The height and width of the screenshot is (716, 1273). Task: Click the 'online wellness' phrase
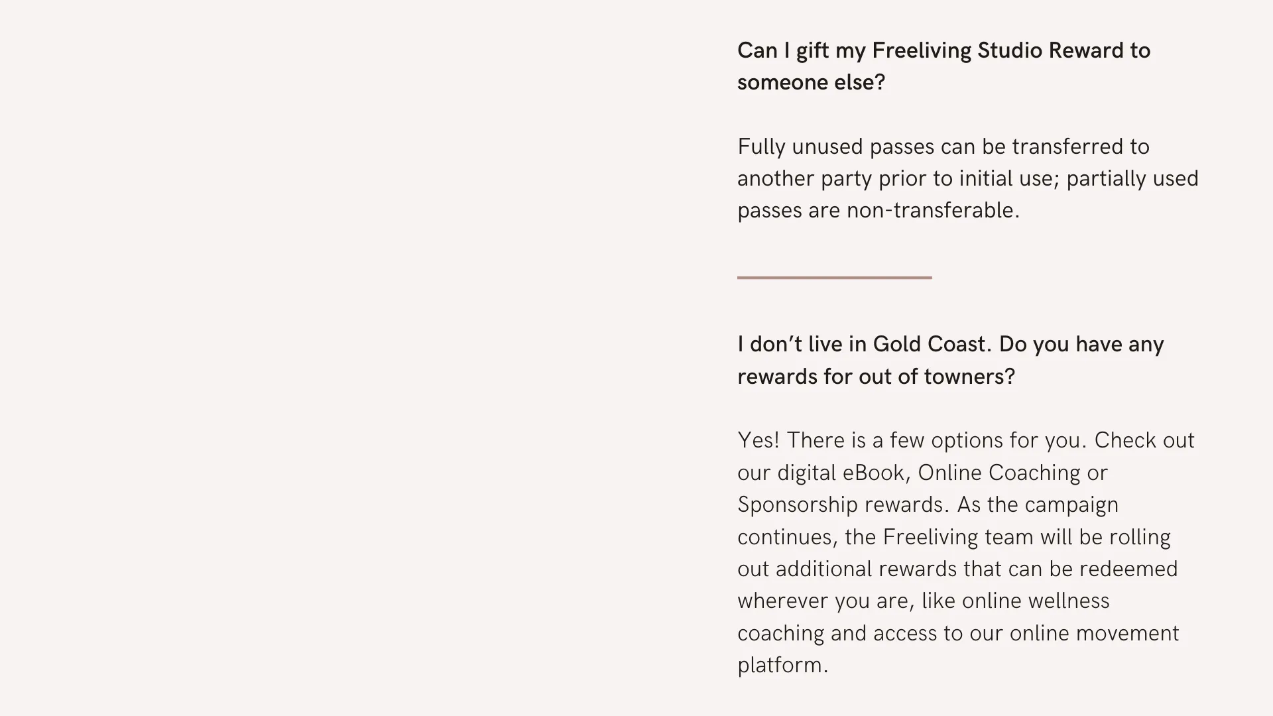1035,601
